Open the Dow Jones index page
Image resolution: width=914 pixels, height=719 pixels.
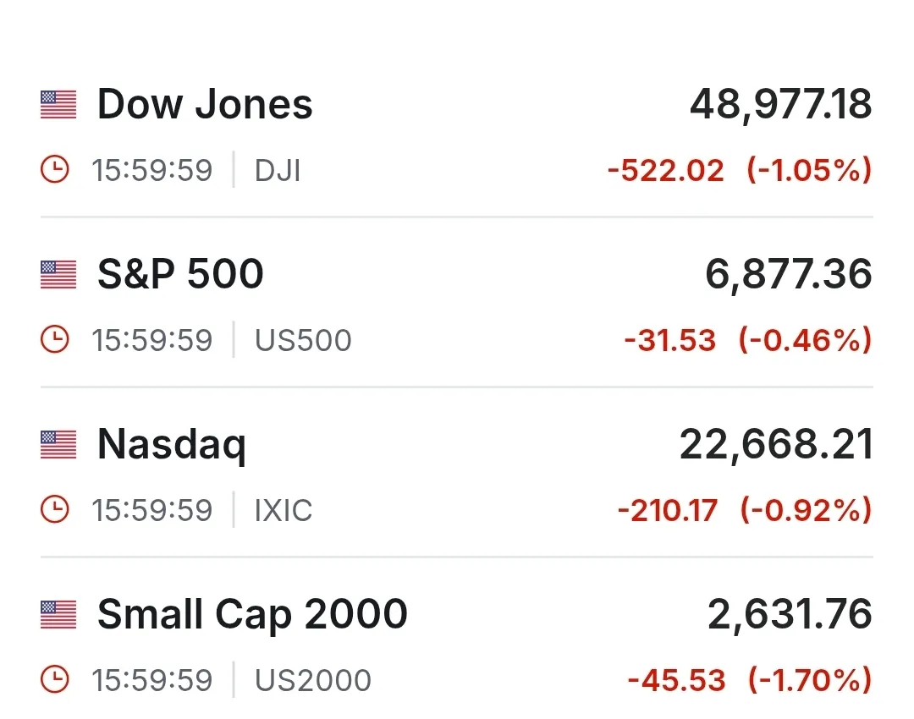205,105
